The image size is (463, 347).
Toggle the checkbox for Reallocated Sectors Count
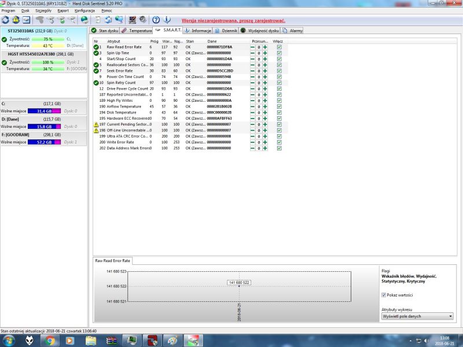click(279, 65)
